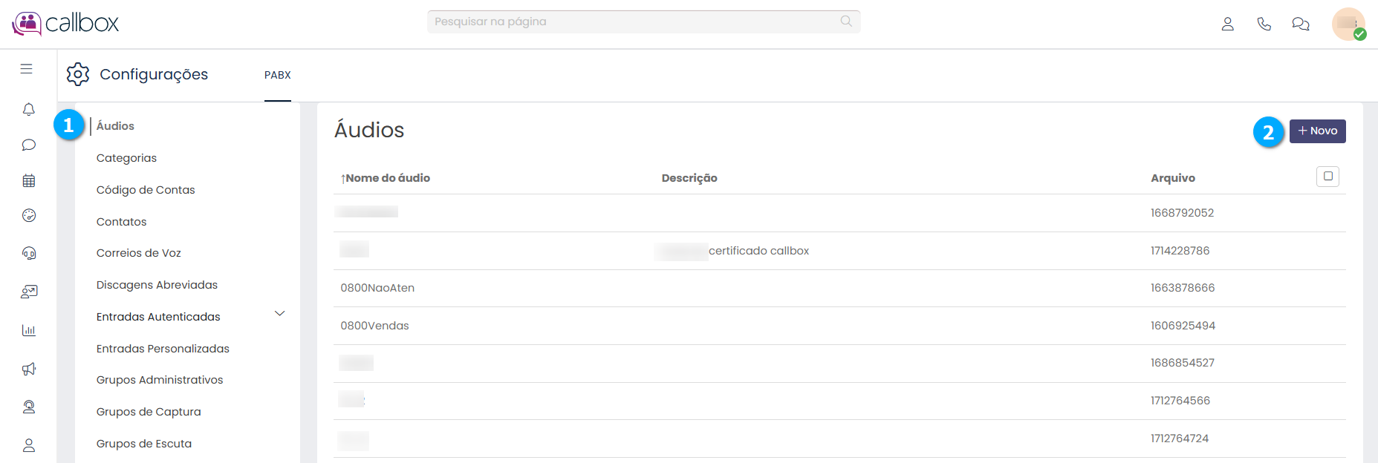Open the bar chart reports icon

pos(28,330)
